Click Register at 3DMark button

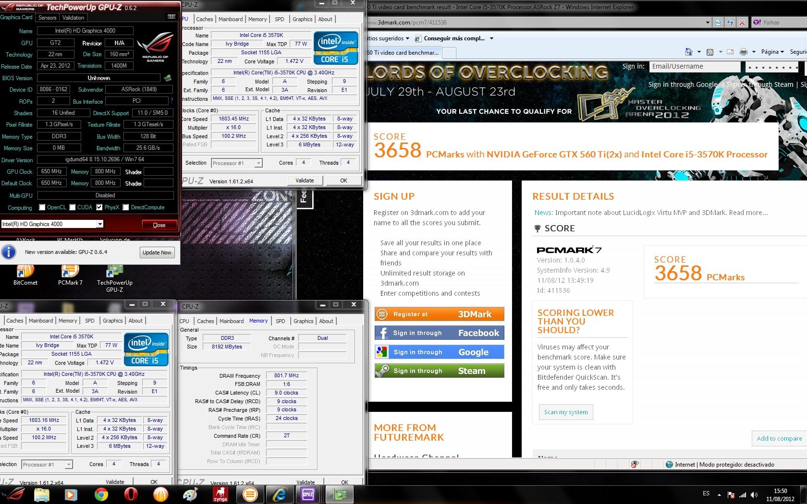(x=440, y=314)
